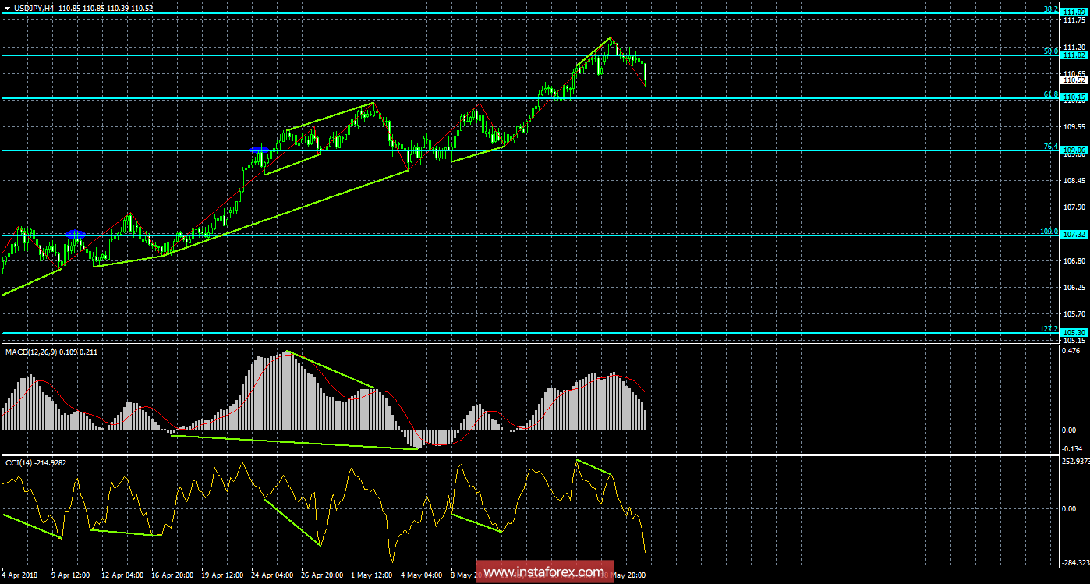Click the 252.937 CCI scale value
The width and height of the screenshot is (1090, 584).
point(1076,462)
